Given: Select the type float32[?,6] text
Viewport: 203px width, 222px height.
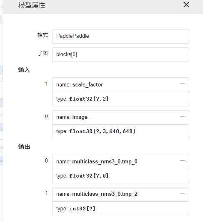Looking at the screenshot, I should tap(83, 176).
